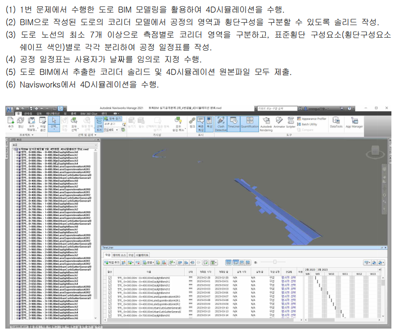The image size is (403, 331).
Task: Click the title bar keyword search field
Action: [x=277, y=108]
